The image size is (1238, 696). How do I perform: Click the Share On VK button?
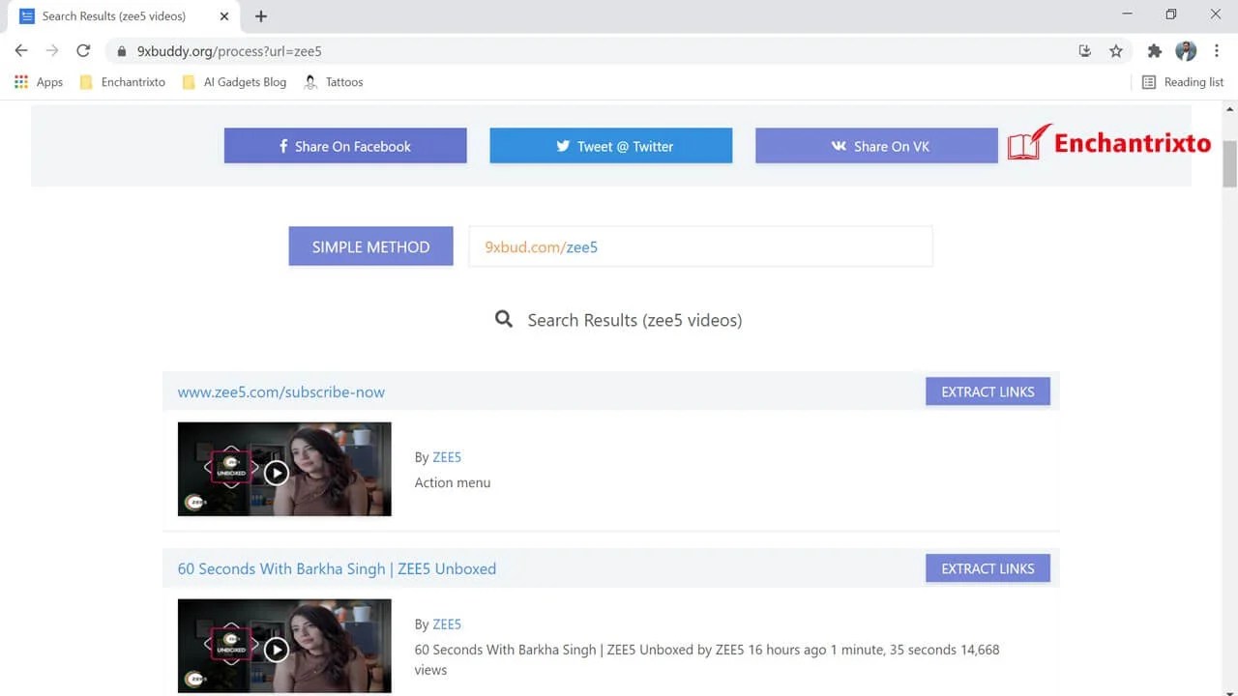(876, 146)
